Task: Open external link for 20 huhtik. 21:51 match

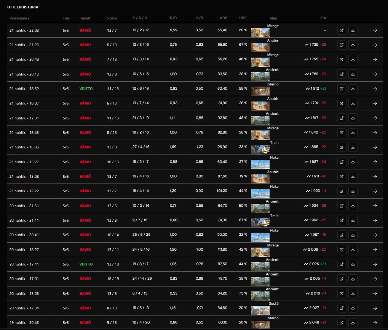Action: (342, 206)
